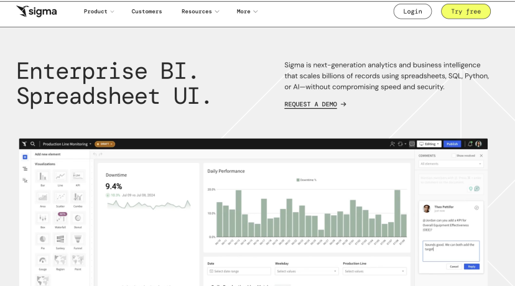Click the Try free button

coord(466,11)
